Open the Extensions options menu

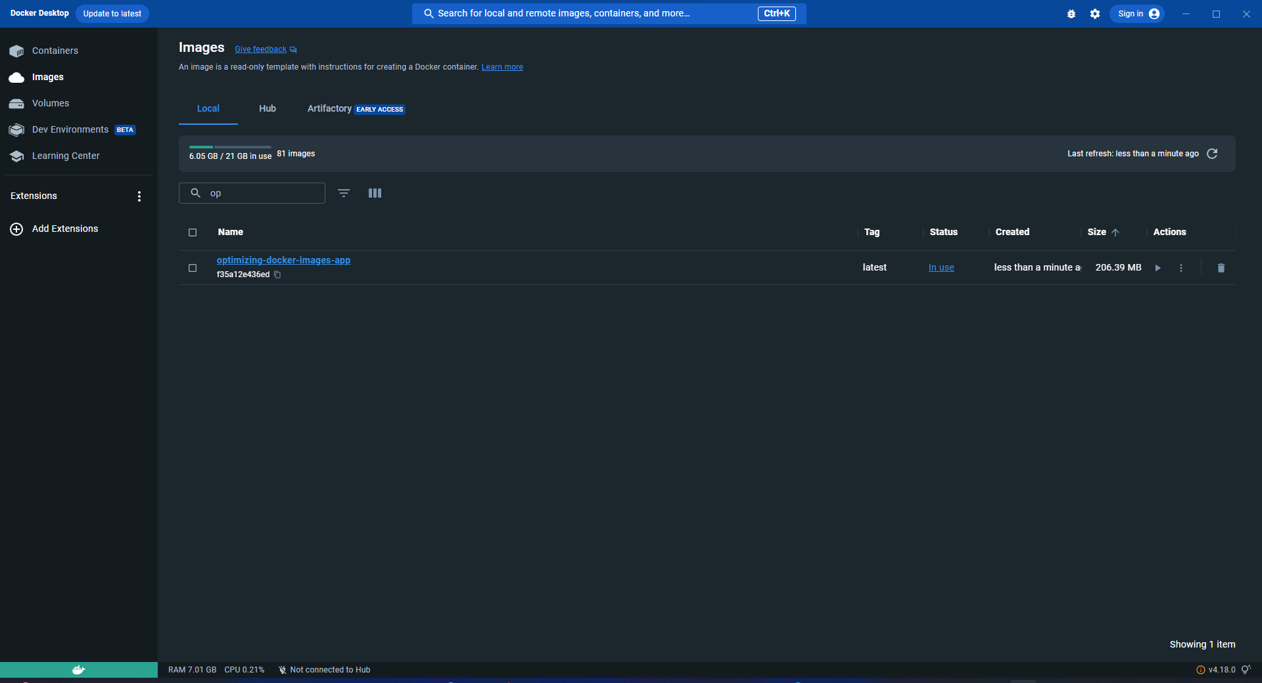coord(139,196)
